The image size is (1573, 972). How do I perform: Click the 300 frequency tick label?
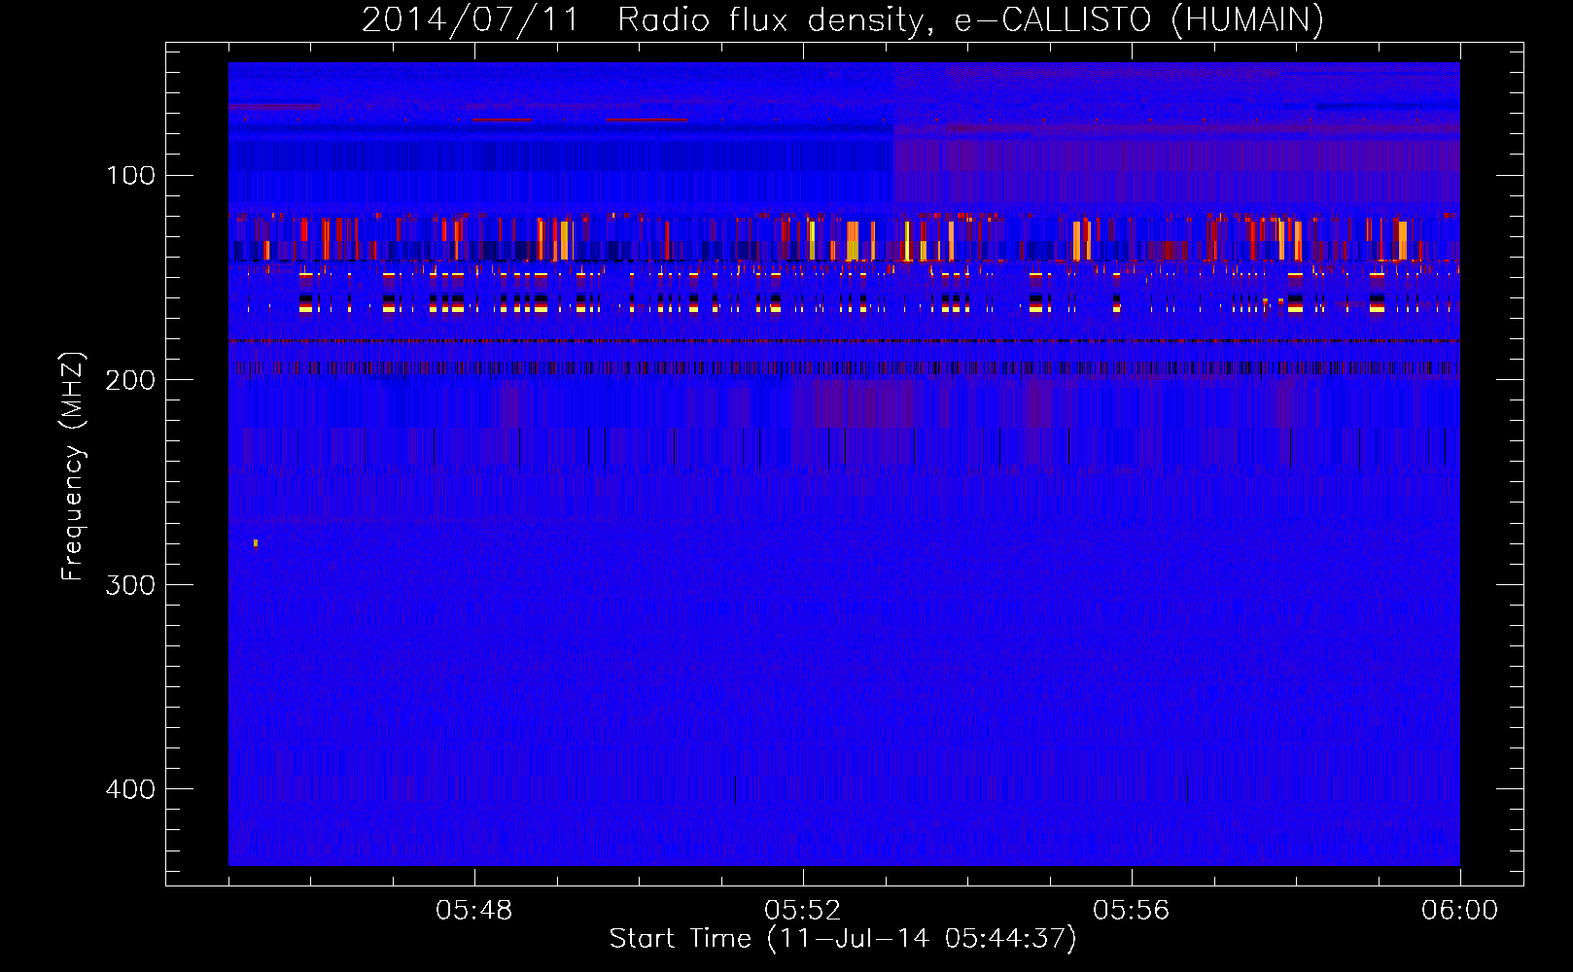pos(130,584)
